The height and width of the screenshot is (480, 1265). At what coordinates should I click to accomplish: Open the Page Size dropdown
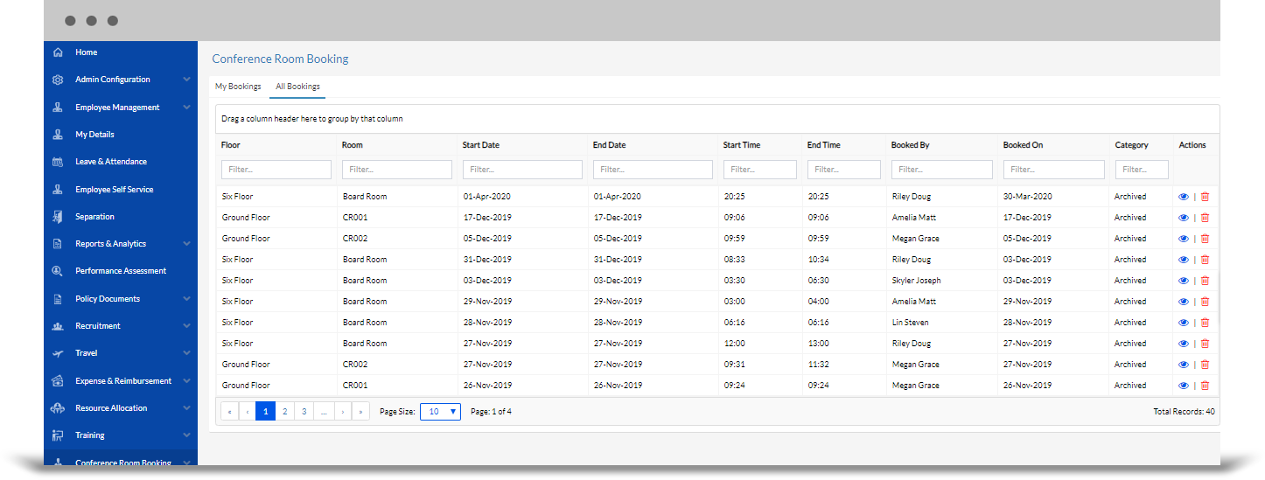pos(440,412)
